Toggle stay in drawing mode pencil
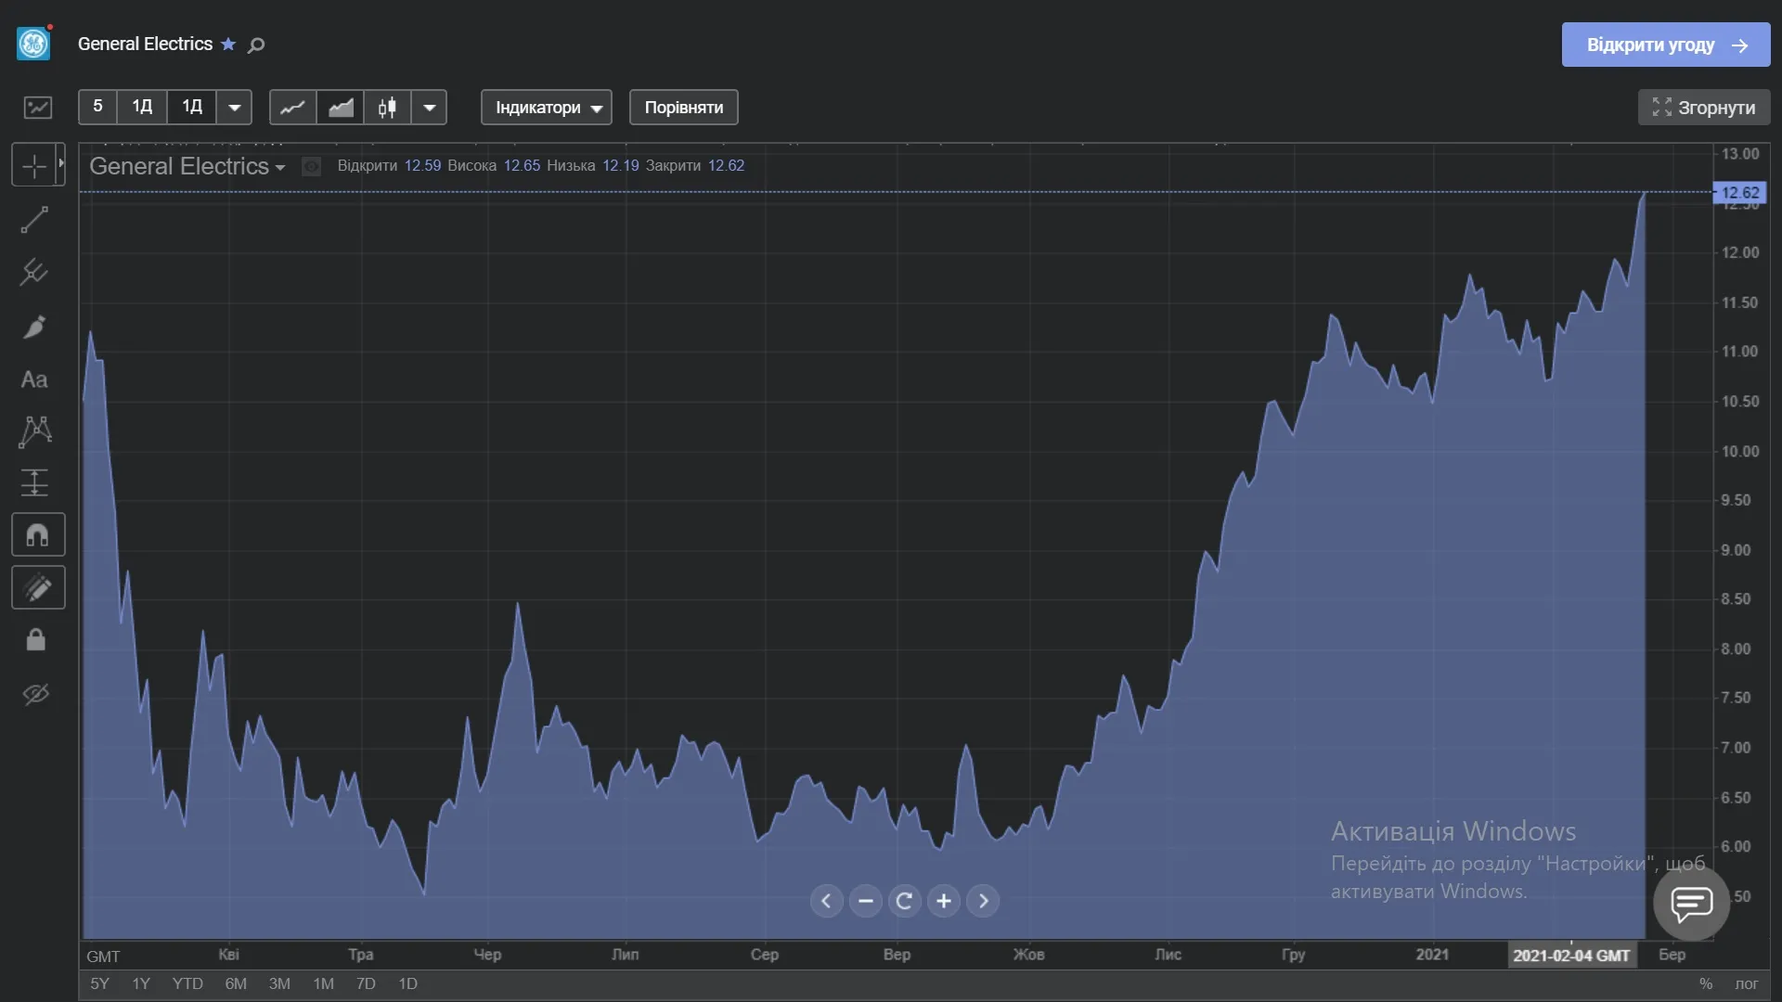Screen dimensions: 1782x1002 pyautogui.click(x=38, y=587)
